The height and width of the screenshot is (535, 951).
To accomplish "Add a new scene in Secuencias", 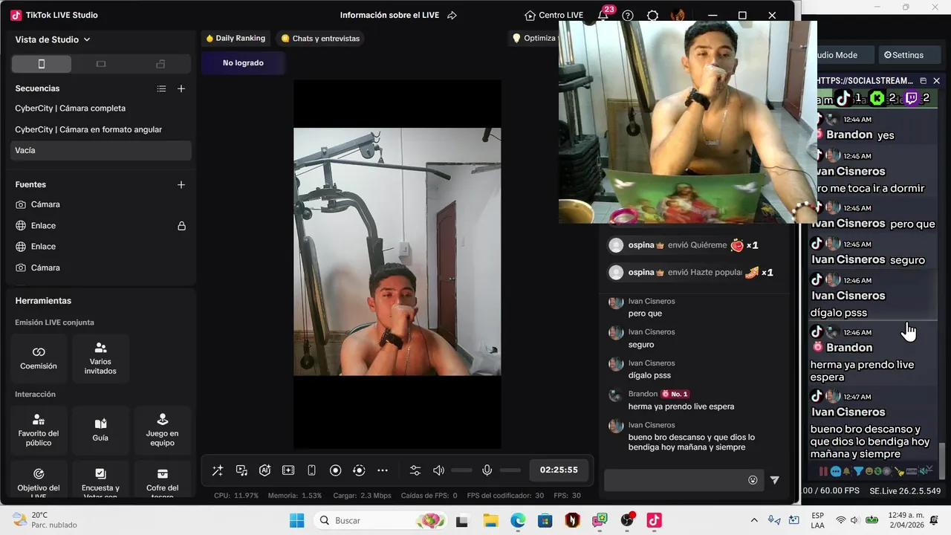I will 181,88.
